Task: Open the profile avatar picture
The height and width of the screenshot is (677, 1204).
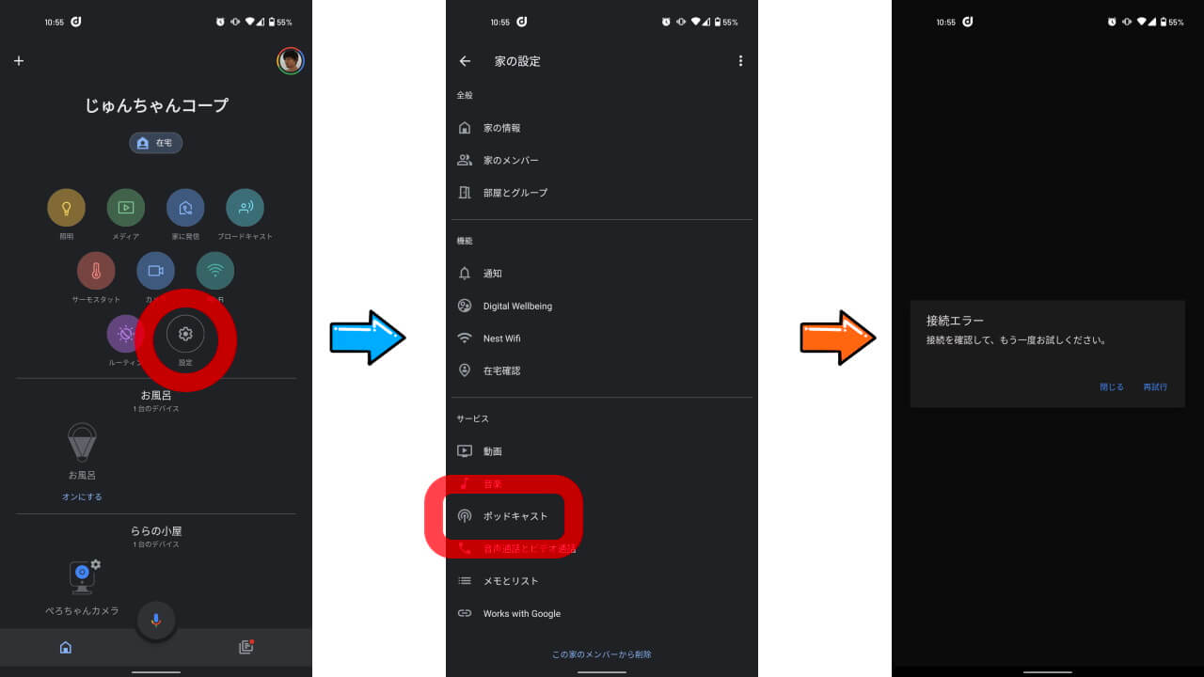Action: click(290, 61)
